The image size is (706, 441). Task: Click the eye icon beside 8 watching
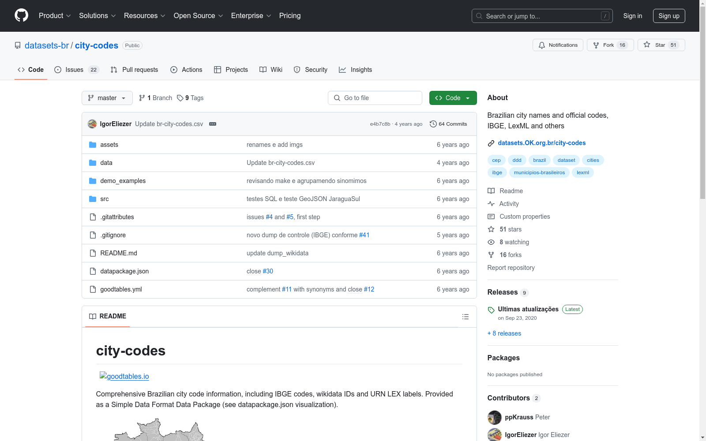491,242
